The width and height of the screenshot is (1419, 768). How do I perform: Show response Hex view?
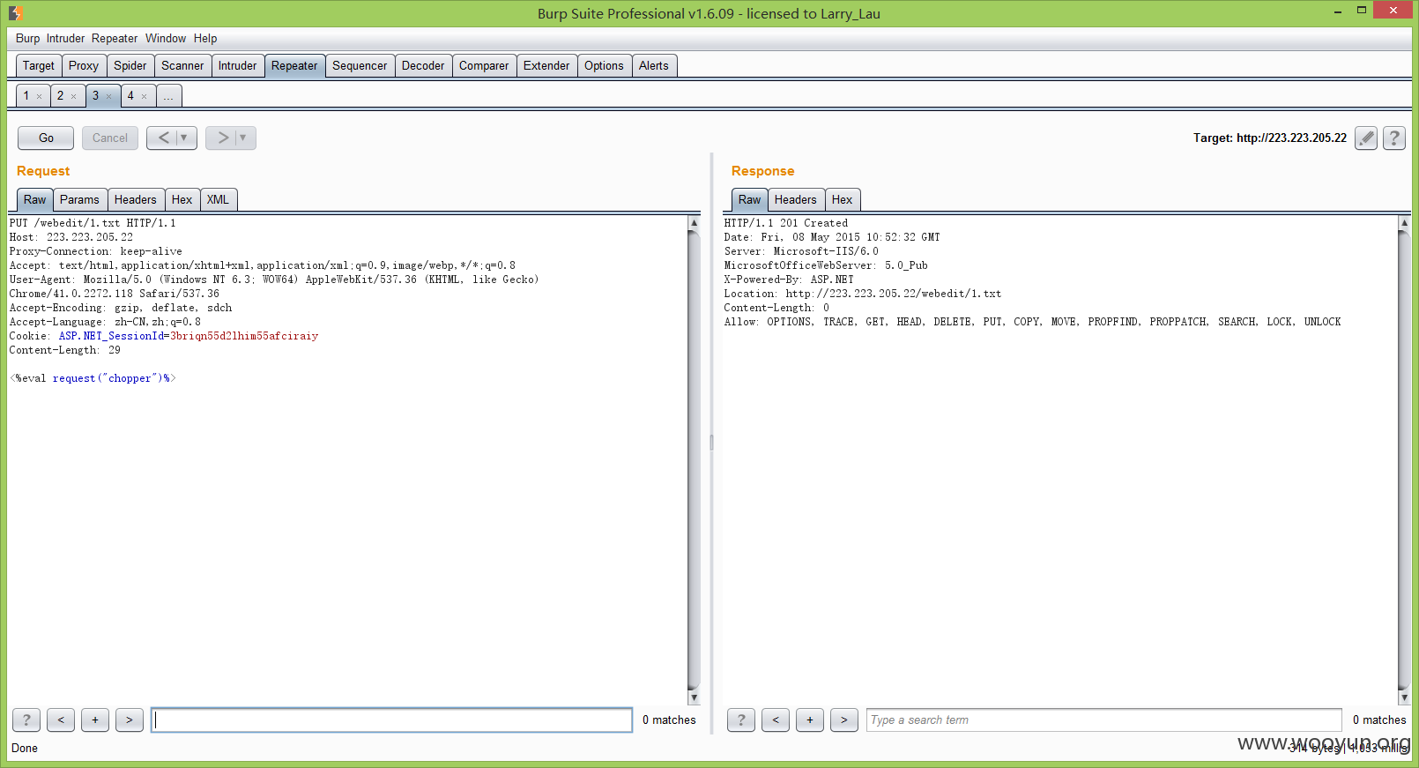point(843,199)
